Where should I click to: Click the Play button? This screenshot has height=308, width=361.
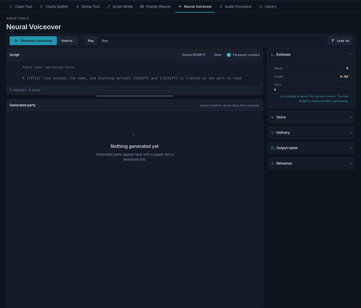click(91, 41)
